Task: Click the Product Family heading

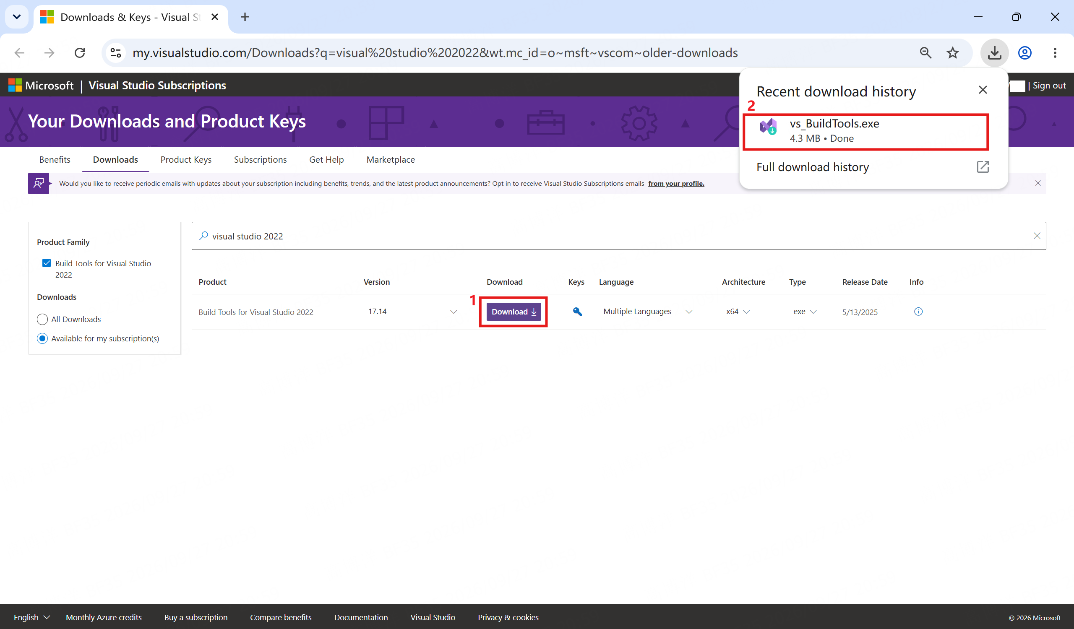Action: click(63, 242)
